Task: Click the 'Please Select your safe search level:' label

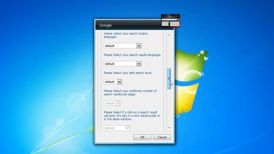Action: pyautogui.click(x=128, y=73)
